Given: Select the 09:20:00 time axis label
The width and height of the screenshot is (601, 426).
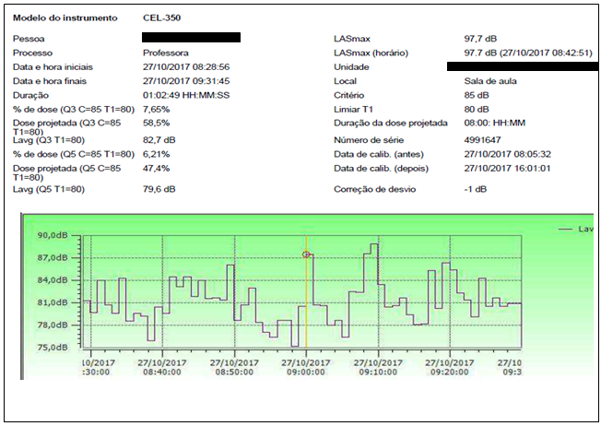Looking at the screenshot, I should tap(449, 367).
